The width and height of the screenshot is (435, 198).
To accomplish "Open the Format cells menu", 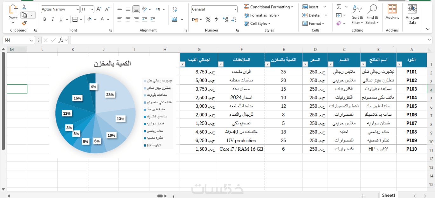I will point(314,24).
